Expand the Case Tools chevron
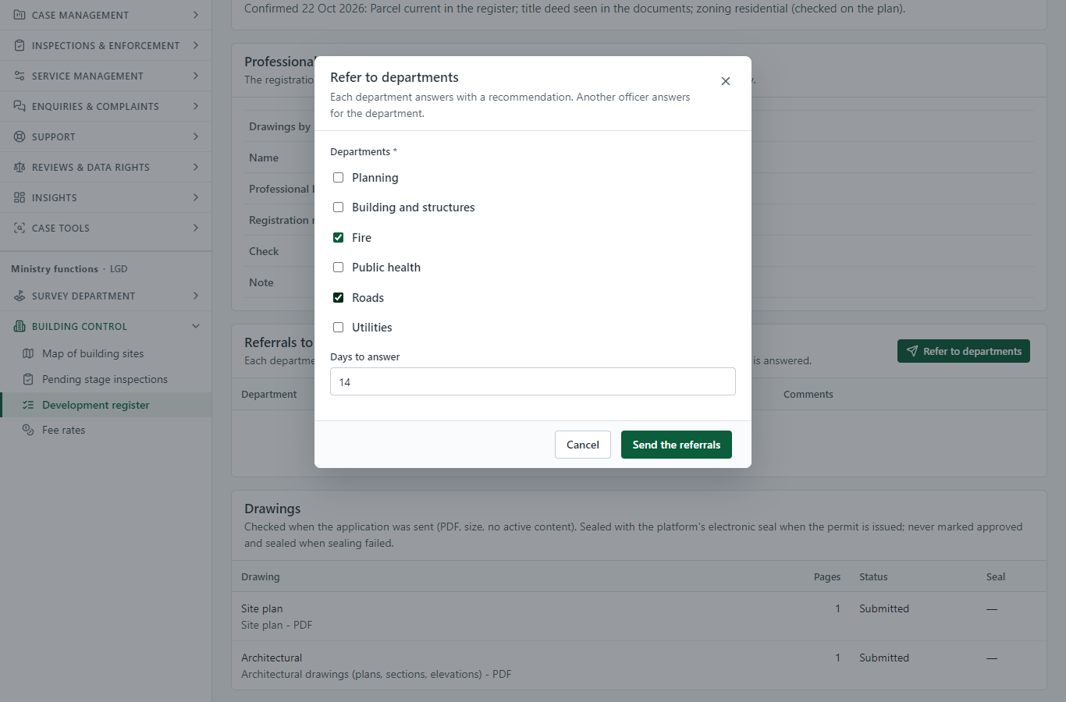Screen dimensions: 1066x702 click(x=196, y=228)
